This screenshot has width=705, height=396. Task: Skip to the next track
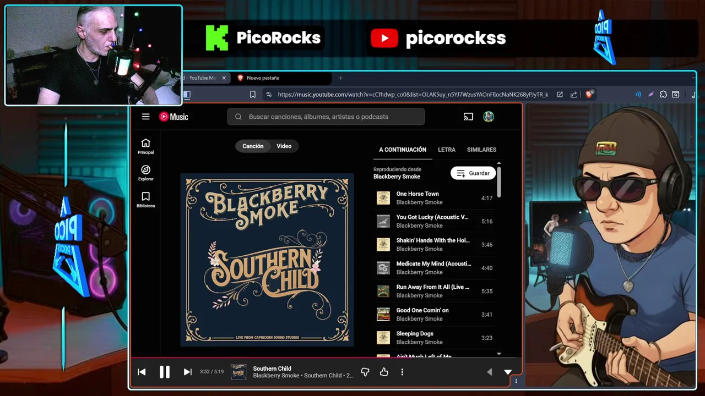(x=187, y=372)
